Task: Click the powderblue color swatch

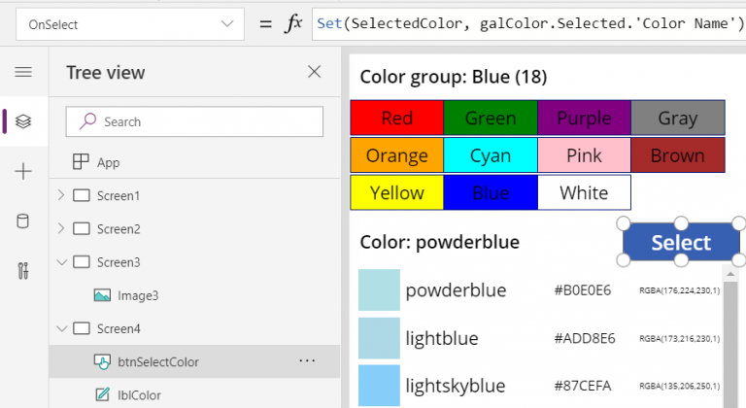Action: [x=379, y=289]
